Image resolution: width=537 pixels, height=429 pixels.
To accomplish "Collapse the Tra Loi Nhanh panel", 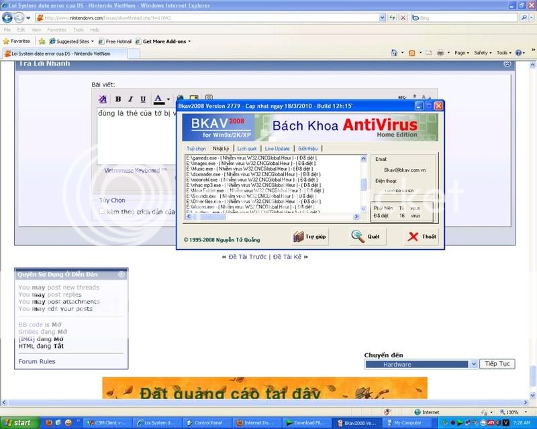I will coord(507,64).
